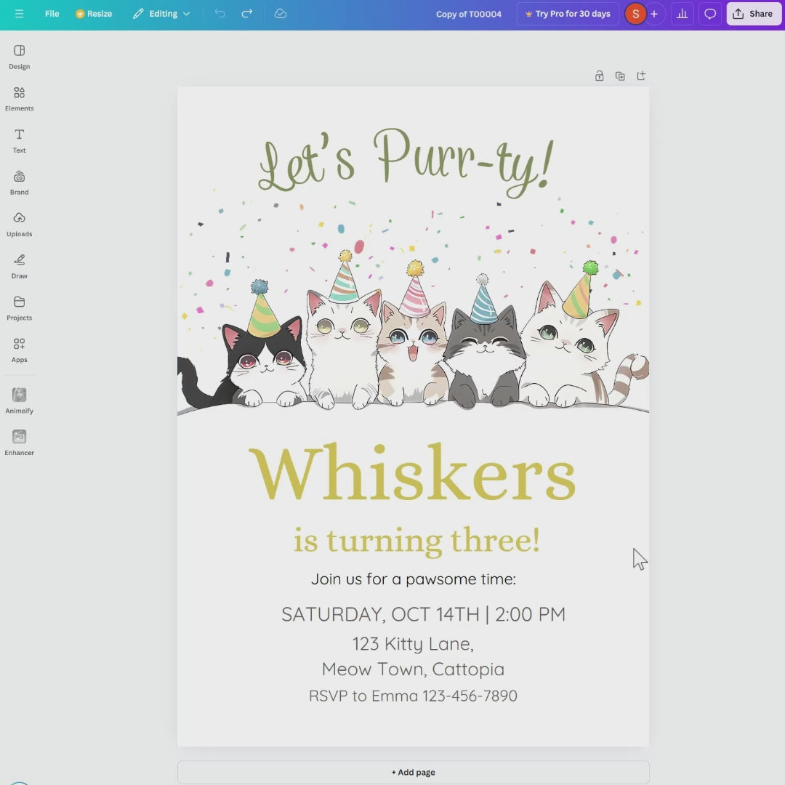Expand the Editing mode dropdown
Screen dimensions: 785x785
click(161, 14)
